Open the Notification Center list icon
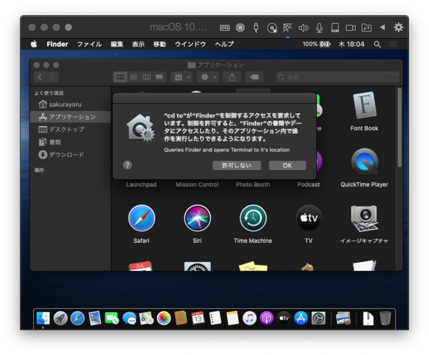The image size is (429, 355). [x=393, y=44]
